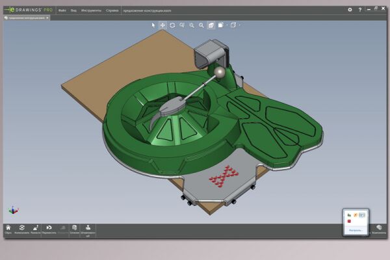Image resolution: width=390 pixels, height=260 pixels.
Task: Click the eDrawings Pro logo
Action: (29, 10)
